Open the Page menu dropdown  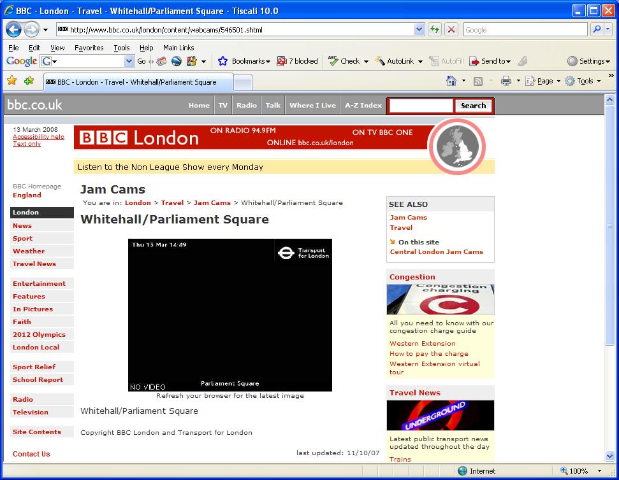click(543, 81)
